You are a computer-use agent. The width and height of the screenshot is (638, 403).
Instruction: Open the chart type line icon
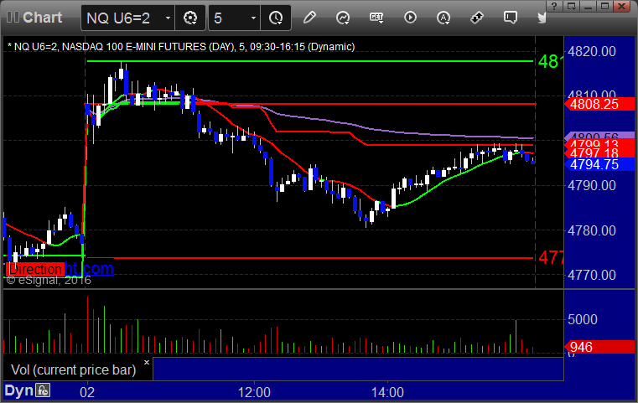[x=343, y=18]
